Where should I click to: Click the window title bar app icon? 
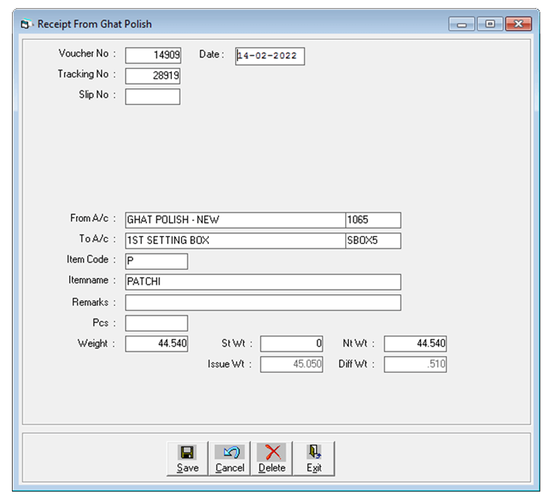click(x=26, y=24)
